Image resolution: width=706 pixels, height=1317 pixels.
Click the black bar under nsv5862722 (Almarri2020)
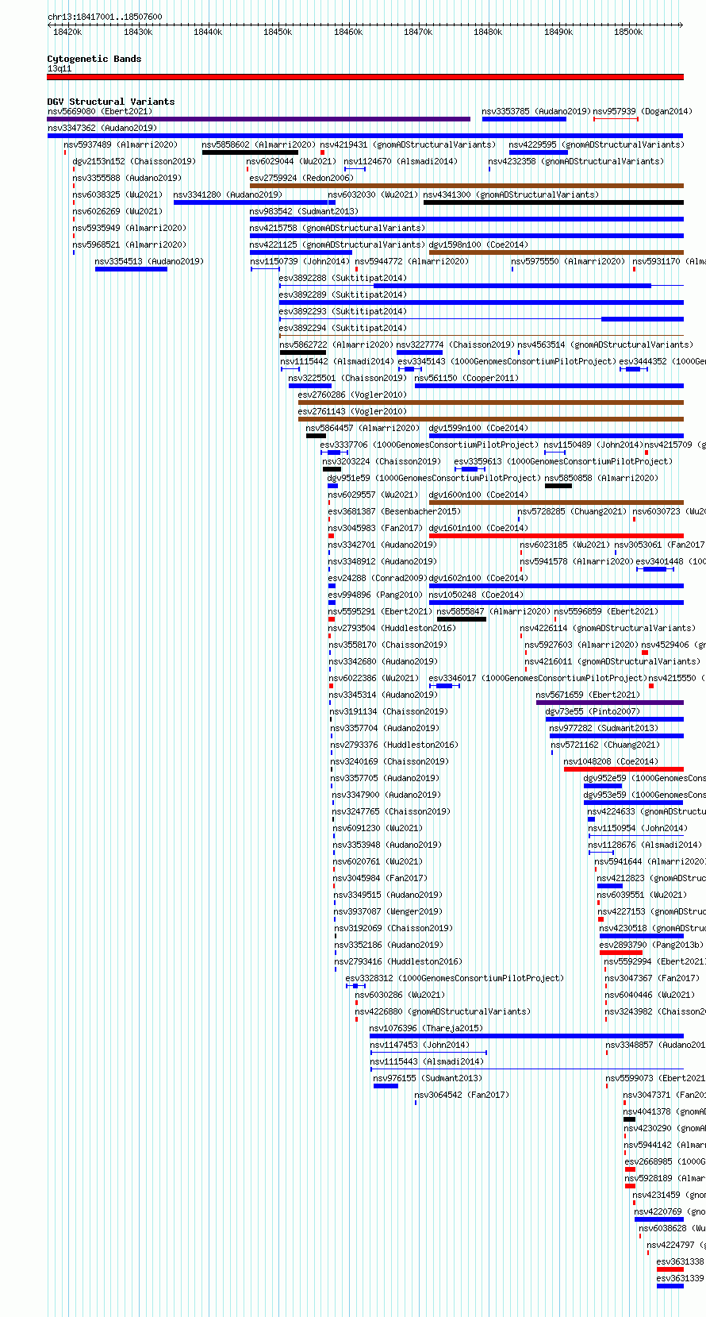pos(303,352)
